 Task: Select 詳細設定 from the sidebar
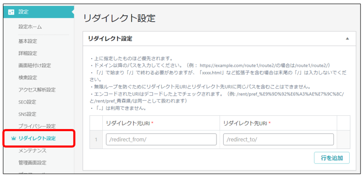[28, 53]
